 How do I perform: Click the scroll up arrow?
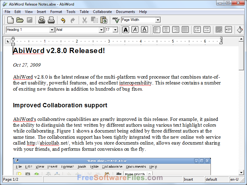click(241, 39)
